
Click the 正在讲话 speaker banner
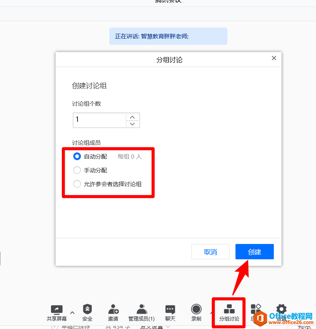[168, 36]
